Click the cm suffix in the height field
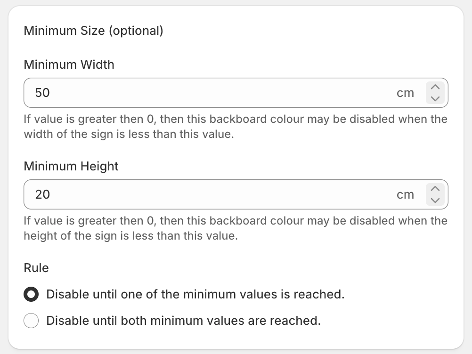The height and width of the screenshot is (354, 472). tap(405, 194)
